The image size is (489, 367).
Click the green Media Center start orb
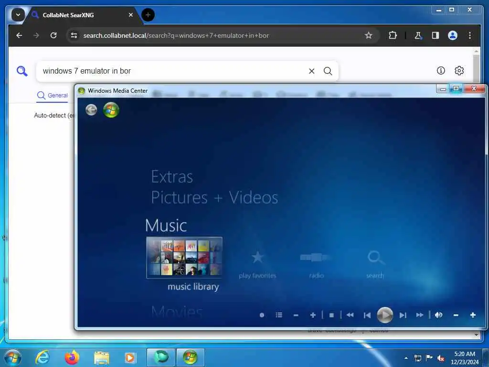point(111,110)
